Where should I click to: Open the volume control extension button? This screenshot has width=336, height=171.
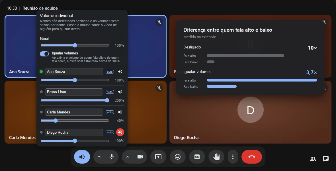[x=82, y=157]
